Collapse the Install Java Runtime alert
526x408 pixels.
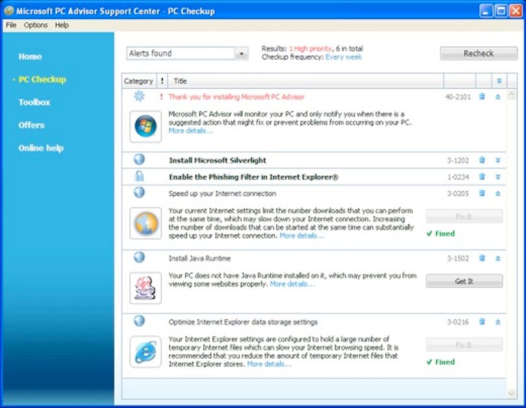(x=498, y=259)
